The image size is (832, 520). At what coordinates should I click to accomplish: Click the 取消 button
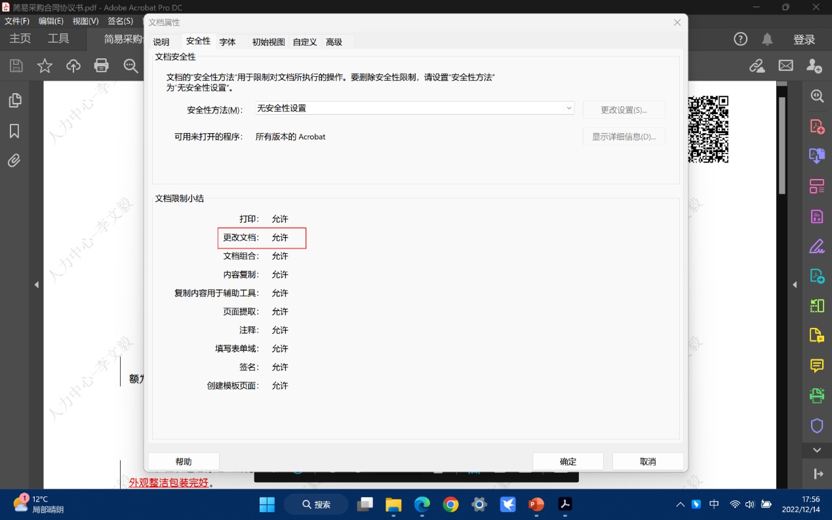coord(648,462)
